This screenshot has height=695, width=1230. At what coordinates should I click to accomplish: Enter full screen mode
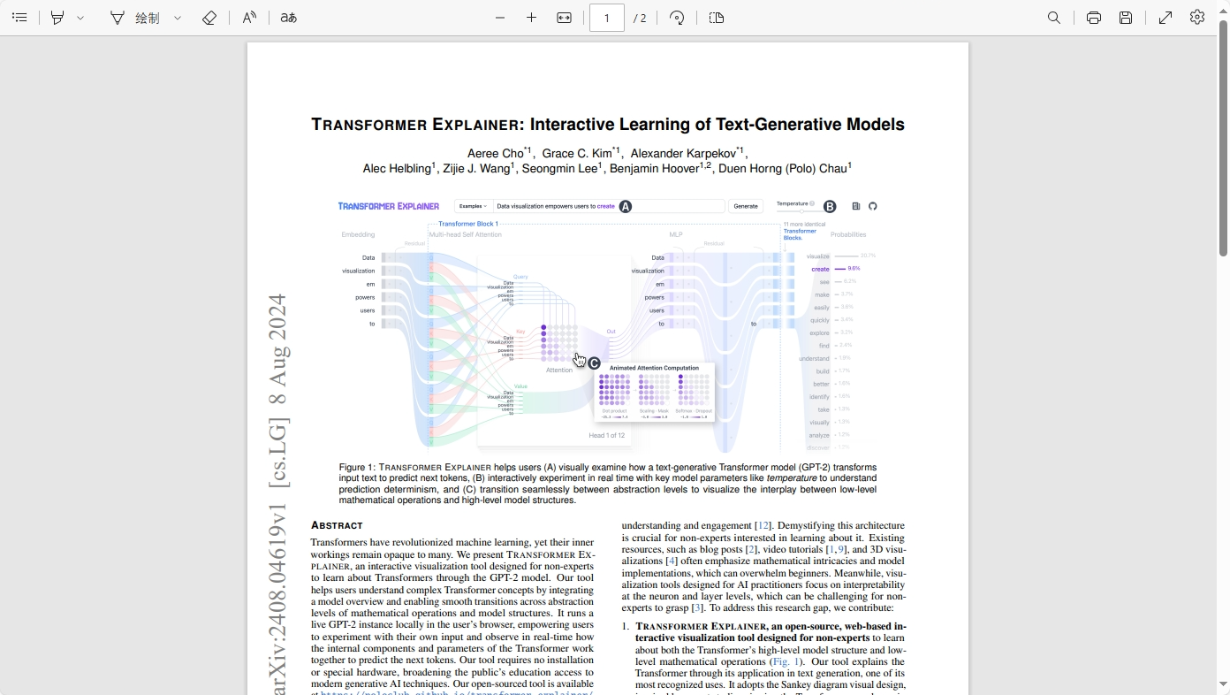click(x=1165, y=18)
